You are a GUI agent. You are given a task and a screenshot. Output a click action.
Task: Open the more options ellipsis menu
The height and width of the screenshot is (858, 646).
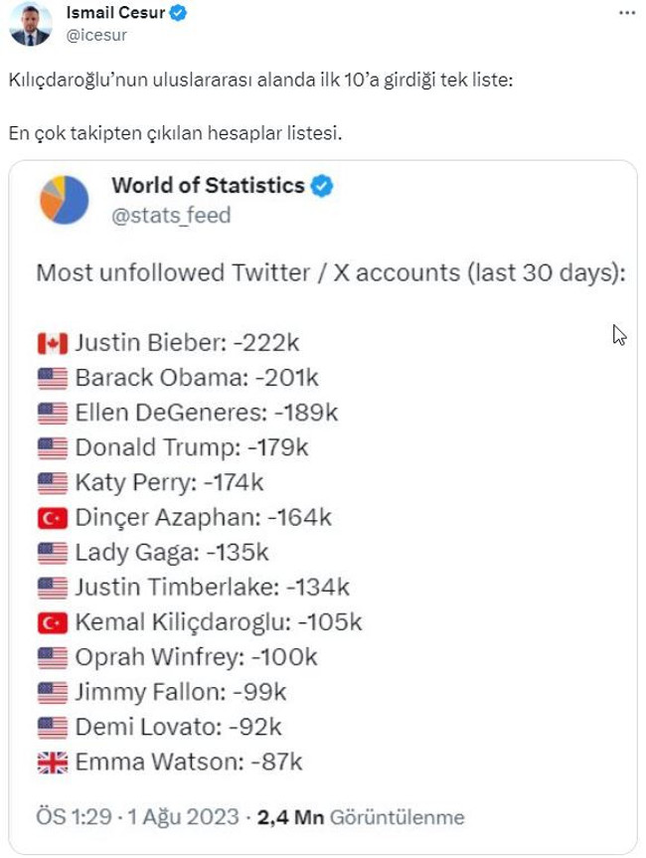(626, 13)
